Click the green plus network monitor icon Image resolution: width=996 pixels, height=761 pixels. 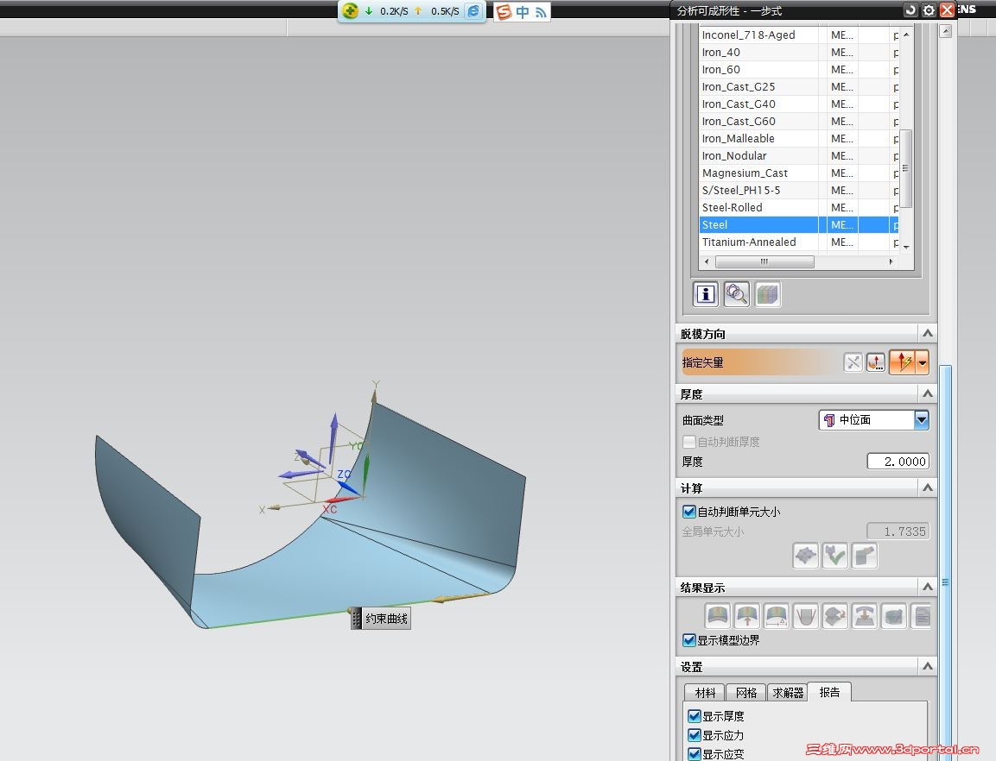pyautogui.click(x=351, y=11)
